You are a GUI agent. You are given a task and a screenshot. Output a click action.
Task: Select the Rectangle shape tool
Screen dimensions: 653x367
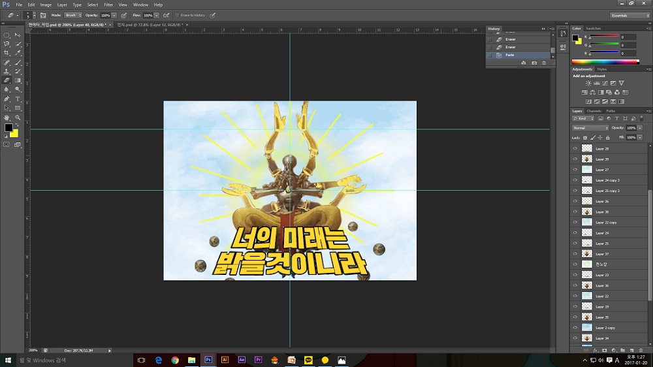tap(18, 108)
